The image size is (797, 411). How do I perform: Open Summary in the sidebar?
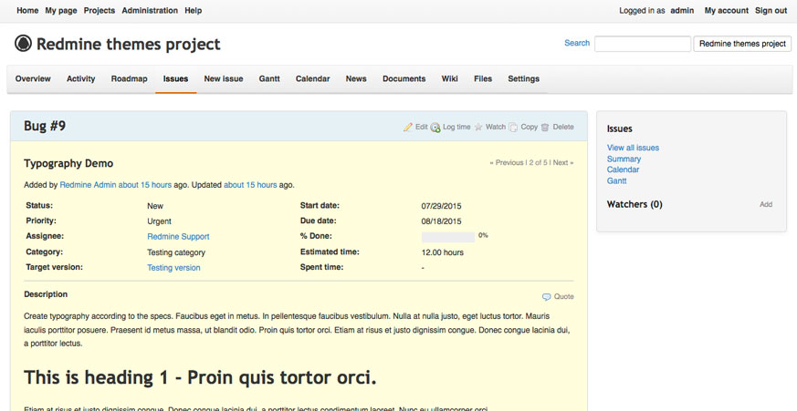coord(624,159)
